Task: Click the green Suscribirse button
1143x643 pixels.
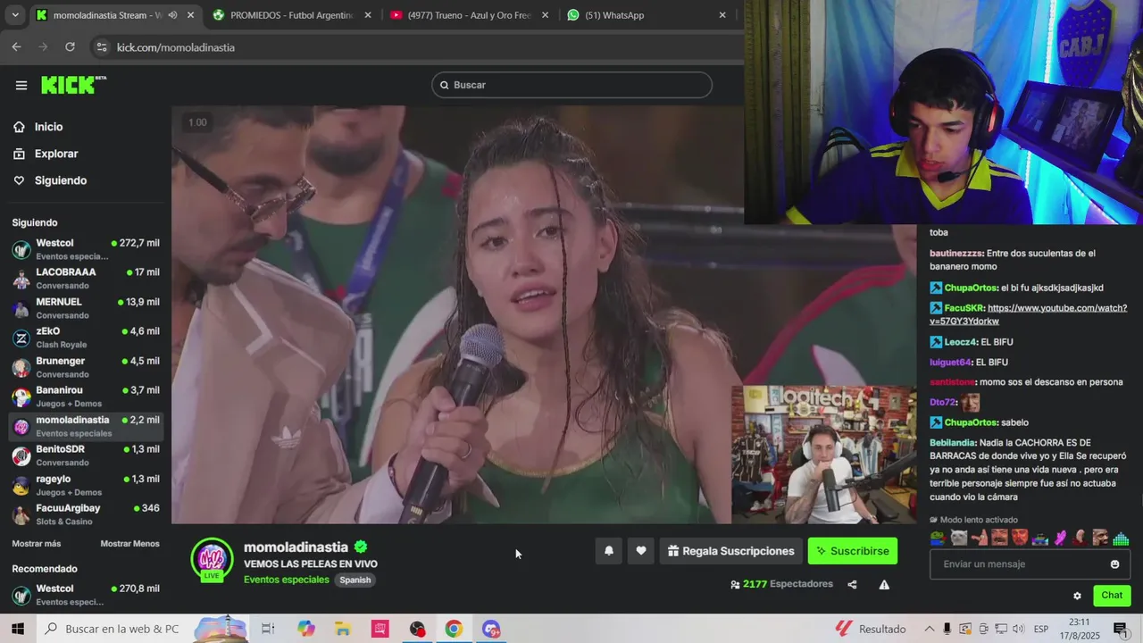Action: 853,551
